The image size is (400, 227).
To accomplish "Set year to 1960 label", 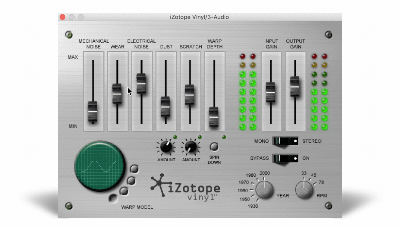I will [x=243, y=191].
